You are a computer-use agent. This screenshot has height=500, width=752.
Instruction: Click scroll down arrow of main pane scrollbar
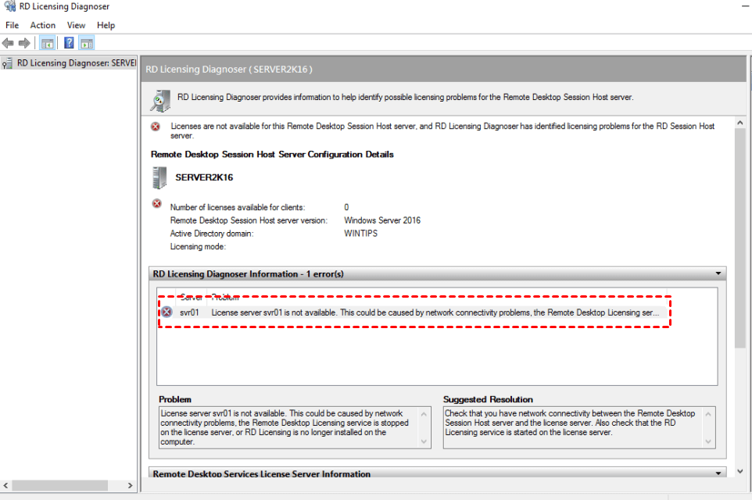[740, 472]
